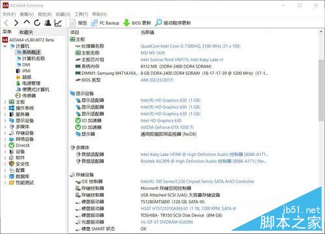
Task: Select DMI in the tree
Action: [x=23, y=64]
